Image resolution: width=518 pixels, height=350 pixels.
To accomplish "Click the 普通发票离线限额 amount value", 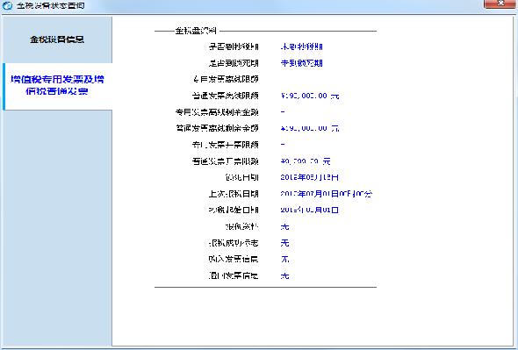I will 310,96.
